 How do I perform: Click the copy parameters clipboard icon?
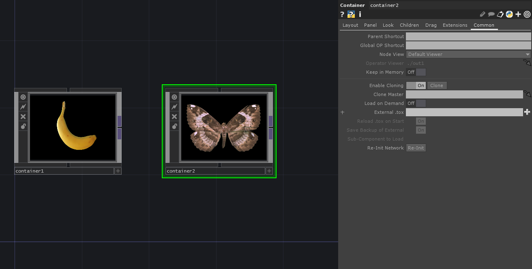[500, 14]
